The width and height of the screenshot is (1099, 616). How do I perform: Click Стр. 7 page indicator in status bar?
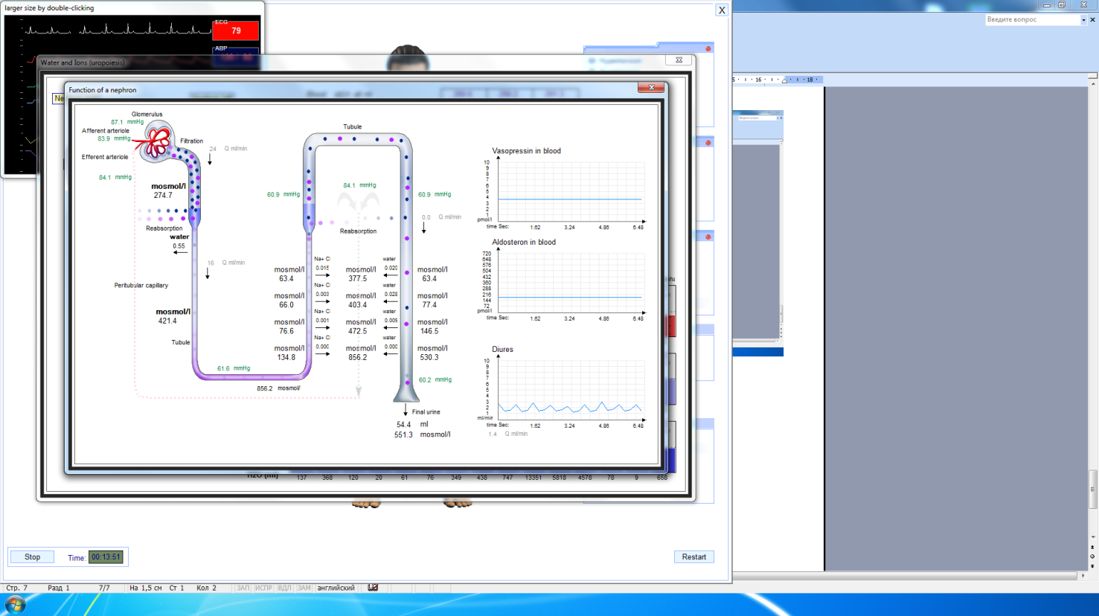pos(17,588)
